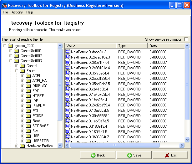Expand the ACPI_HAL tree node

click(23, 81)
